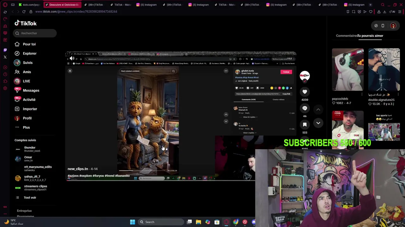
Task: Open Amis in the TikTok sidebar
Action: pyautogui.click(x=27, y=72)
